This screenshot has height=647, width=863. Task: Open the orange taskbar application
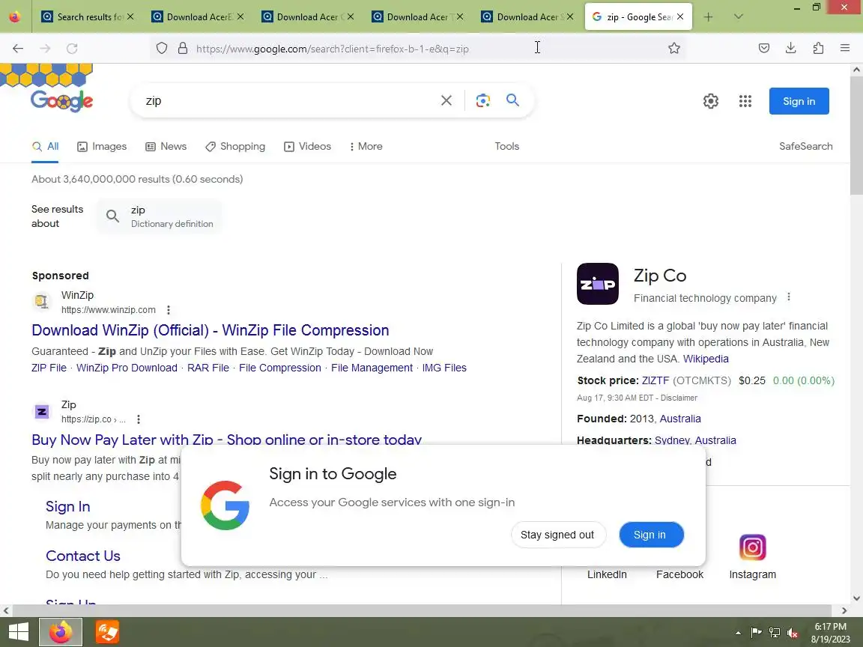pos(107,631)
